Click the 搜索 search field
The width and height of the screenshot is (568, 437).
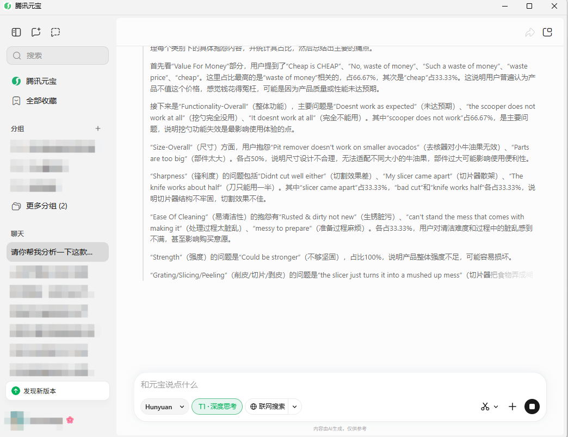coord(57,56)
